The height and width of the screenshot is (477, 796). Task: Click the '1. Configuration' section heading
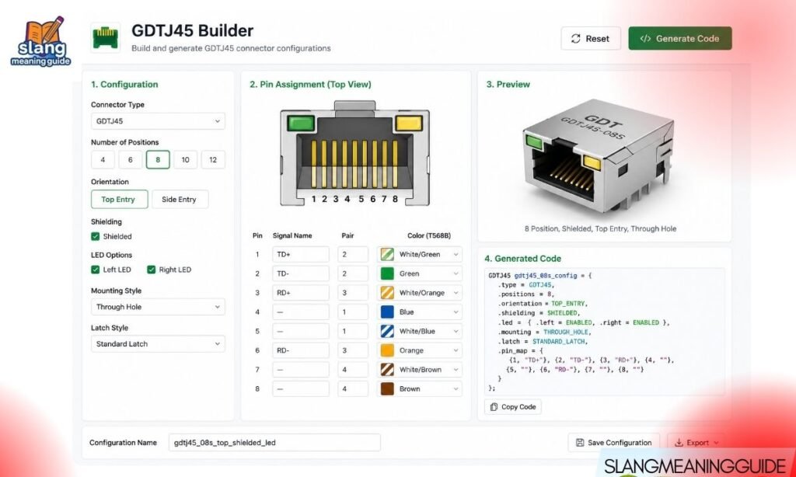[x=124, y=84]
